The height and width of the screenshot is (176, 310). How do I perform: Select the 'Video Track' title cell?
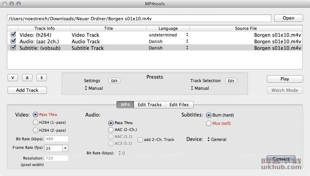(x=85, y=35)
